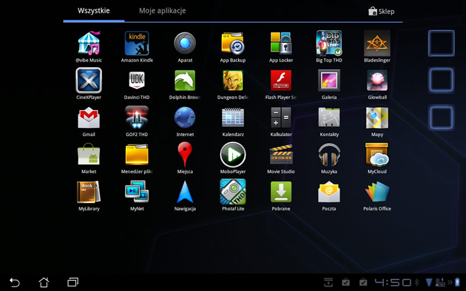
Task: Open Mapy maps app
Action: click(x=377, y=118)
